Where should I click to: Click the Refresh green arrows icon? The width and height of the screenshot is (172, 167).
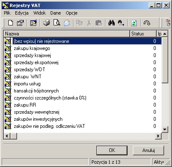134,23
